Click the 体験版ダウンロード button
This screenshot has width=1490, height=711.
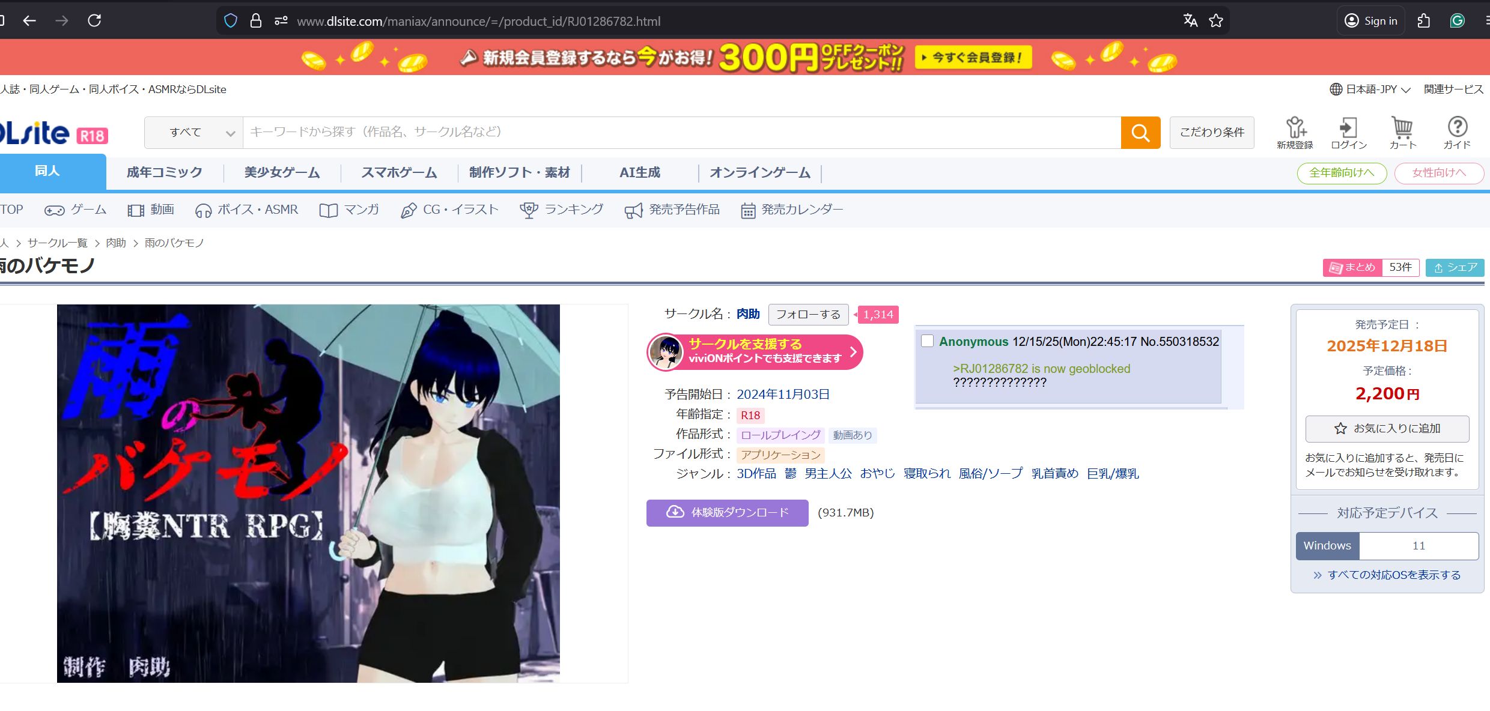[727, 513]
